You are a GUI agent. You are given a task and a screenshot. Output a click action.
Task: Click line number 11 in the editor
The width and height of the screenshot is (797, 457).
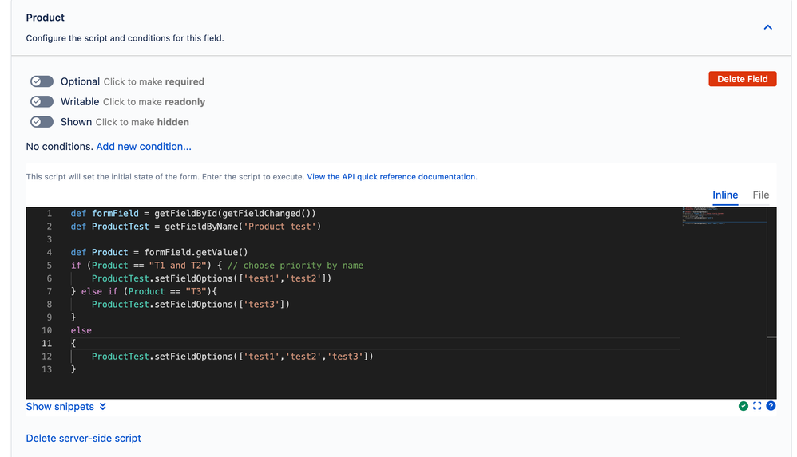(x=47, y=343)
